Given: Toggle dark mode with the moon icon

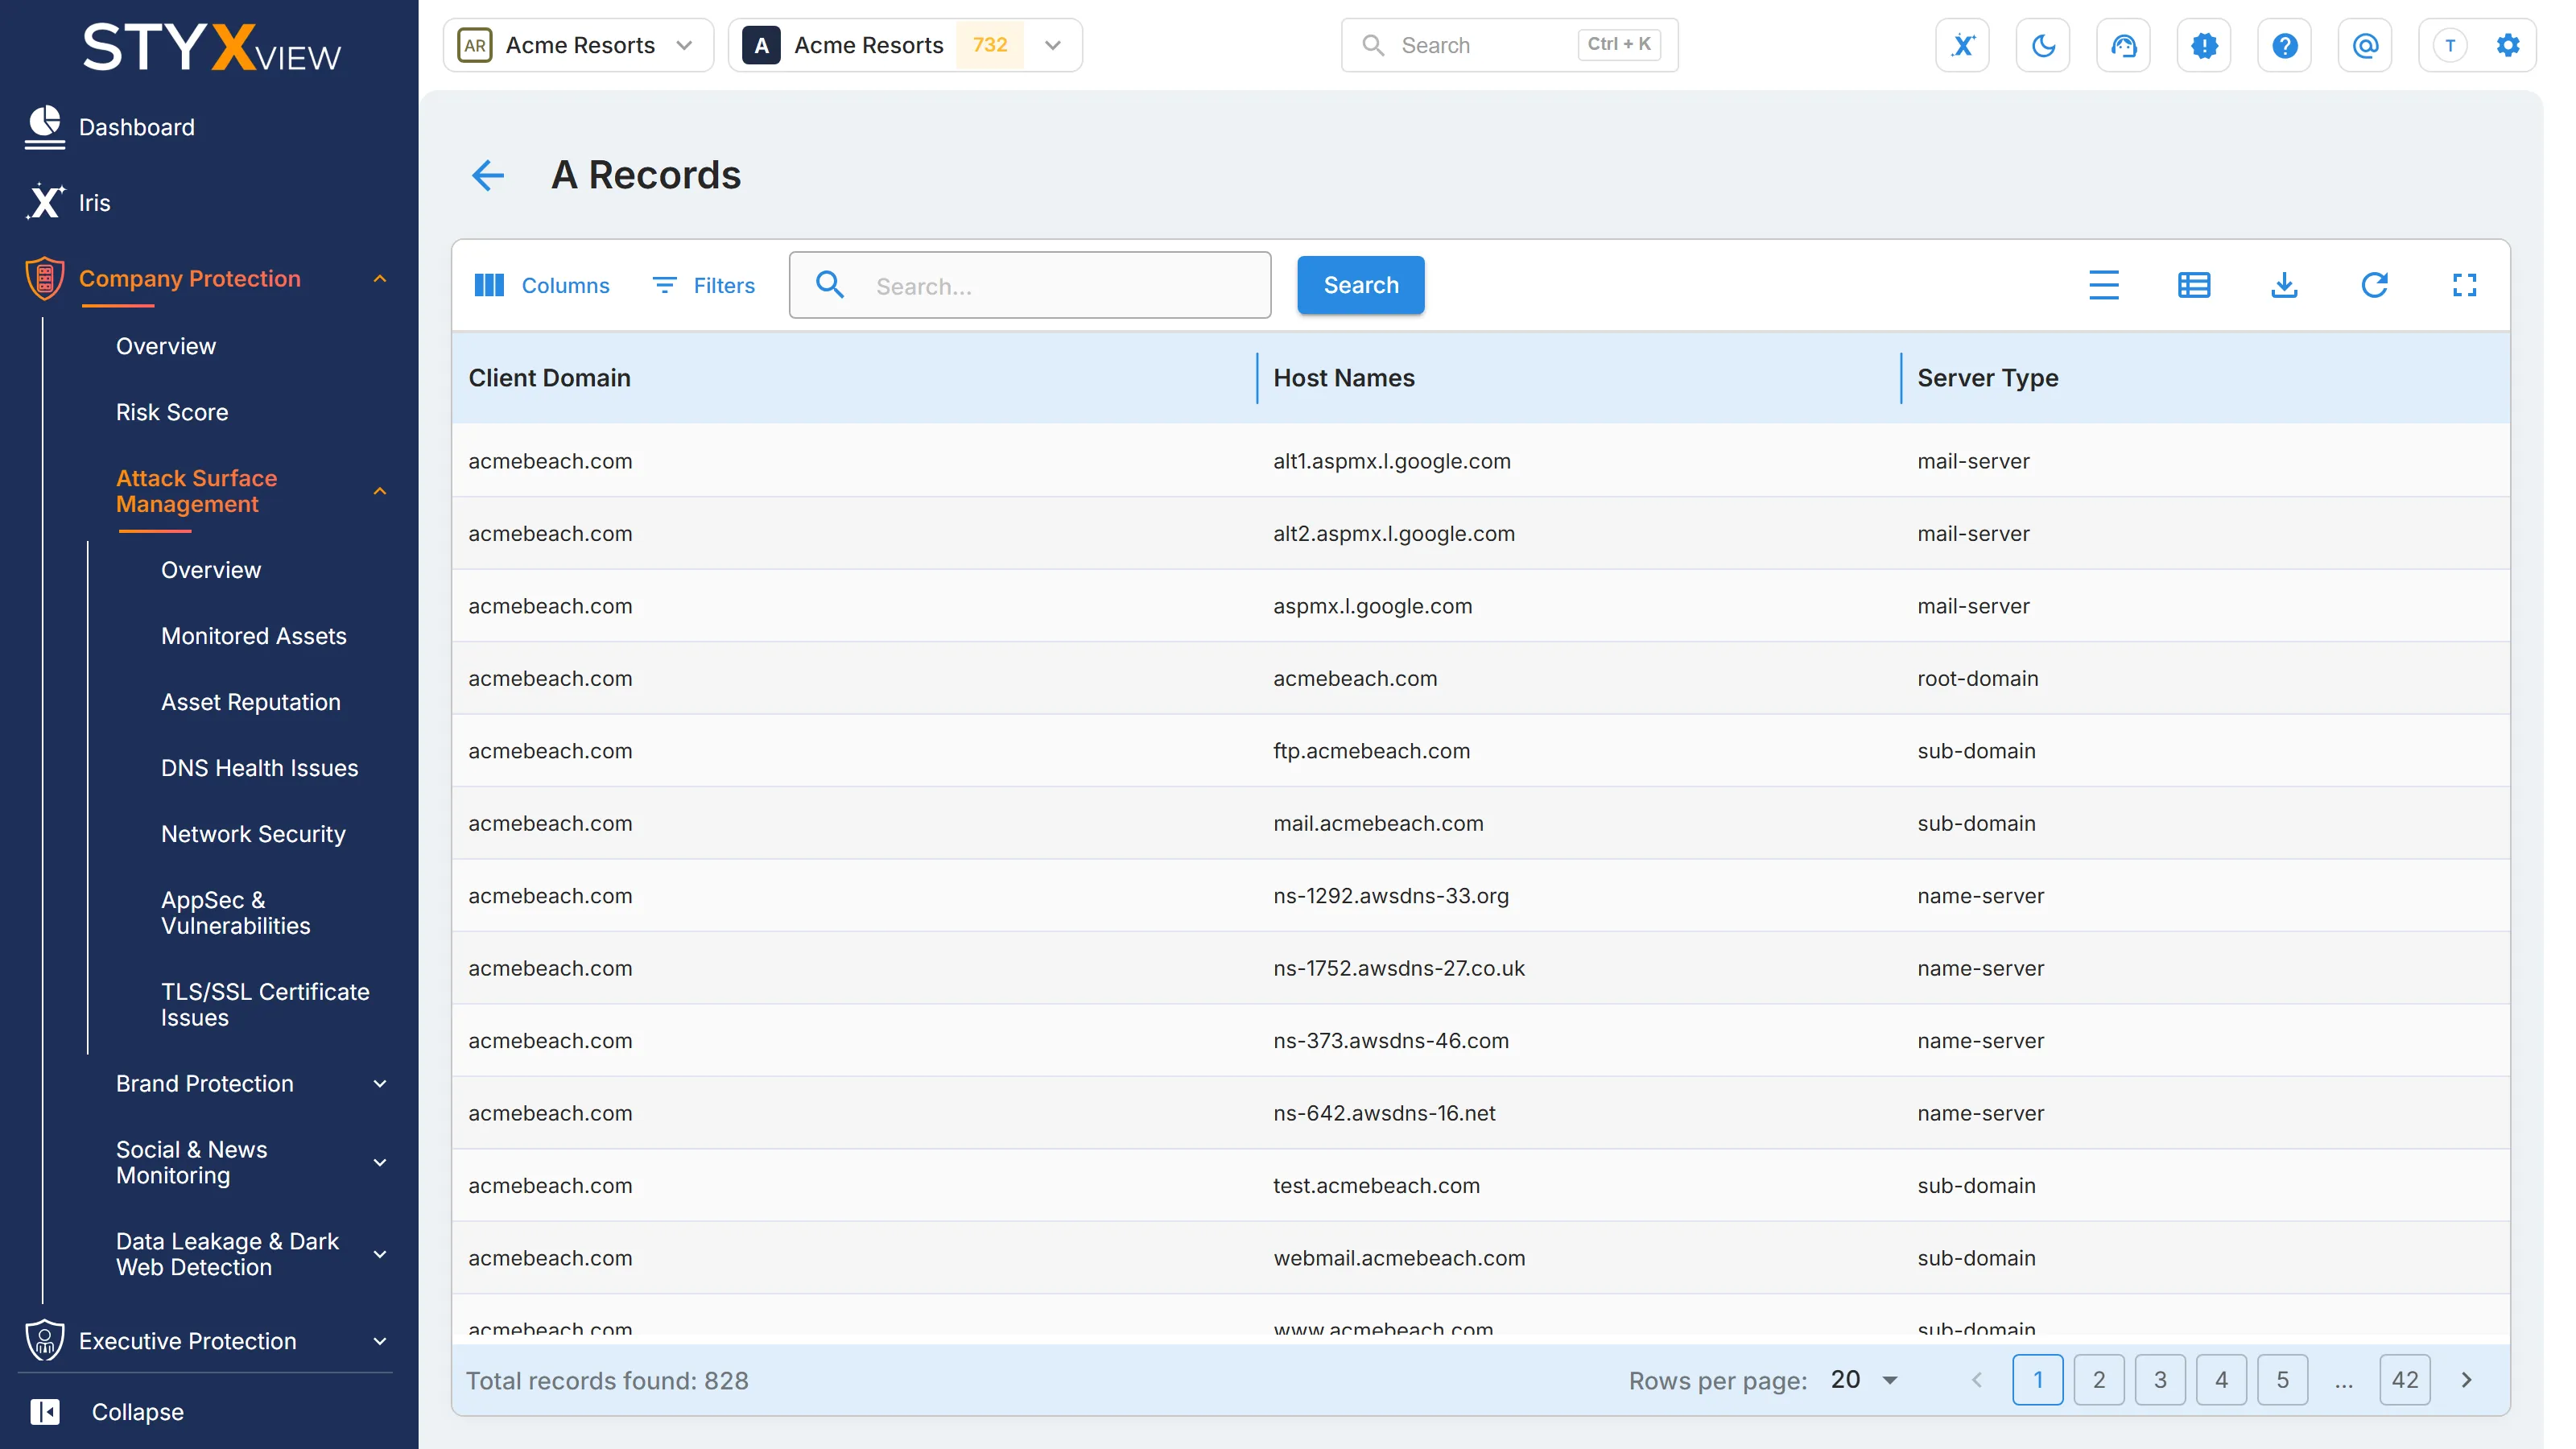Looking at the screenshot, I should click(x=2043, y=45).
